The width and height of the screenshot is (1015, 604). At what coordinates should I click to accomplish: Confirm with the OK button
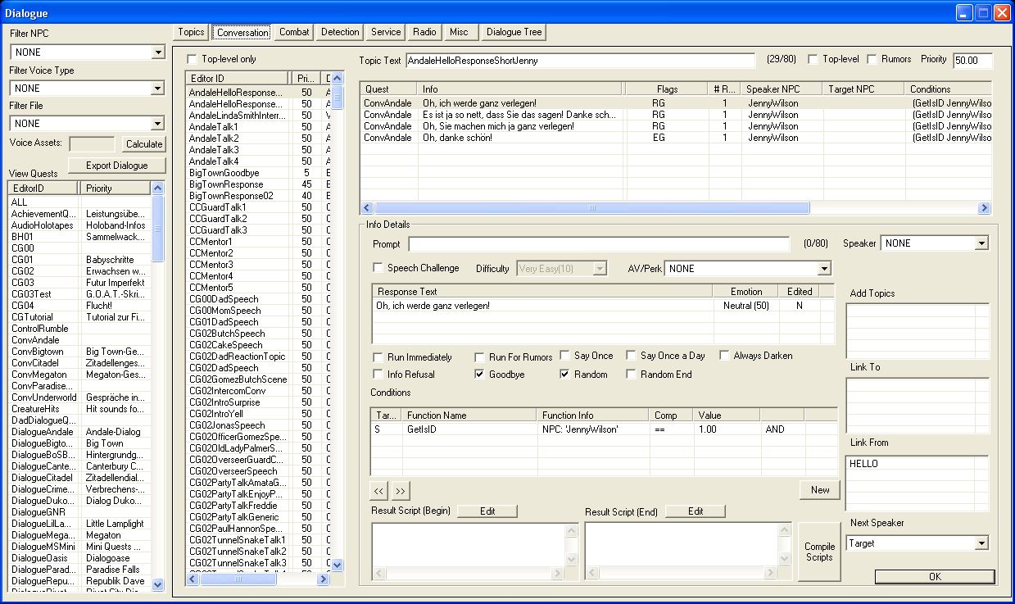[935, 577]
